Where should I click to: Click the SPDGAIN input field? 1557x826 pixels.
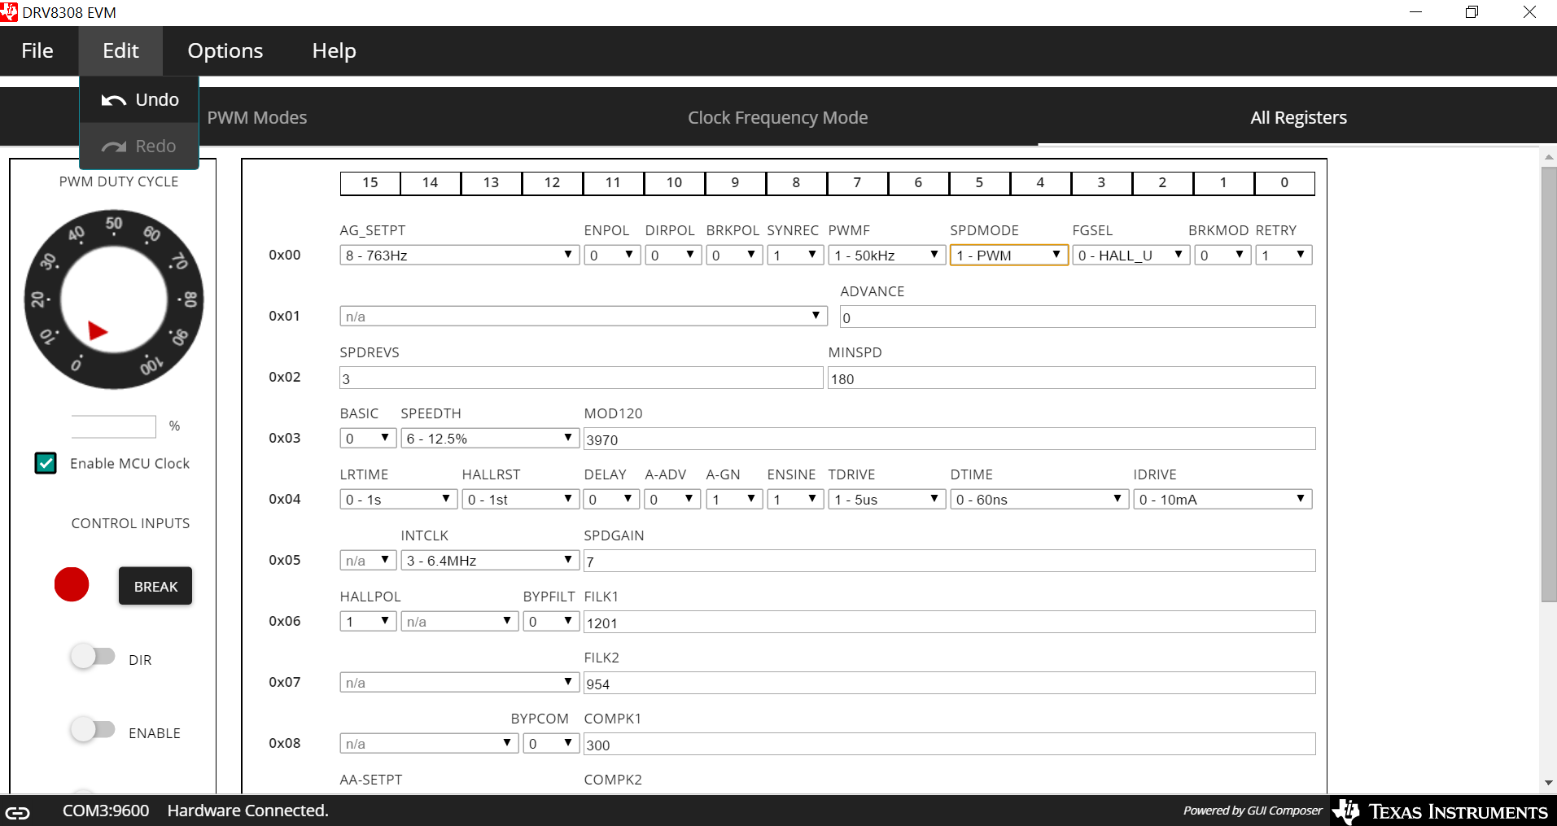coord(949,561)
